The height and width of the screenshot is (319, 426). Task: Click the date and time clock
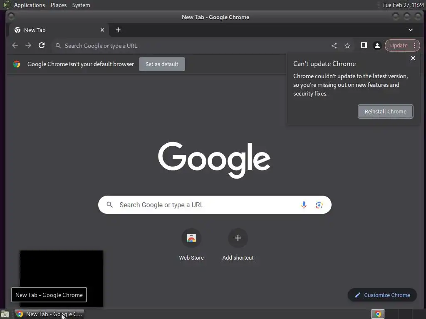coord(403,5)
